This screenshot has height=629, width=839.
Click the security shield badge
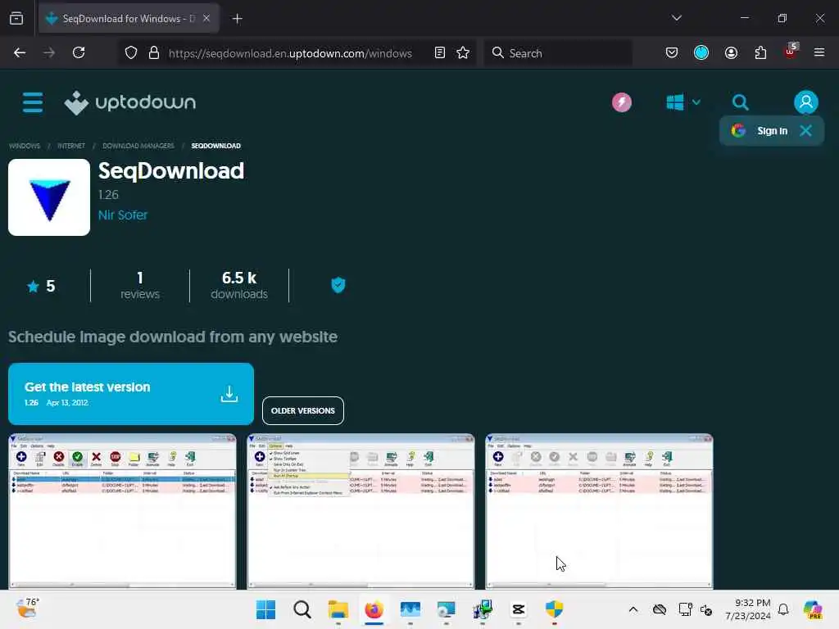(x=338, y=285)
